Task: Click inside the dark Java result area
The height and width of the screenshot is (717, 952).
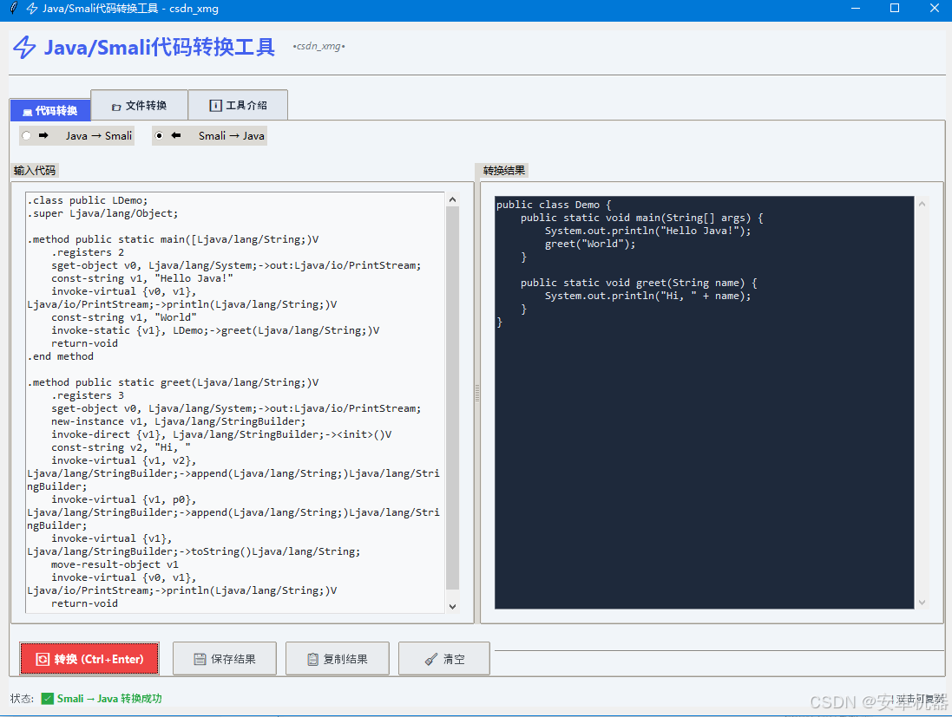Action: (x=705, y=402)
